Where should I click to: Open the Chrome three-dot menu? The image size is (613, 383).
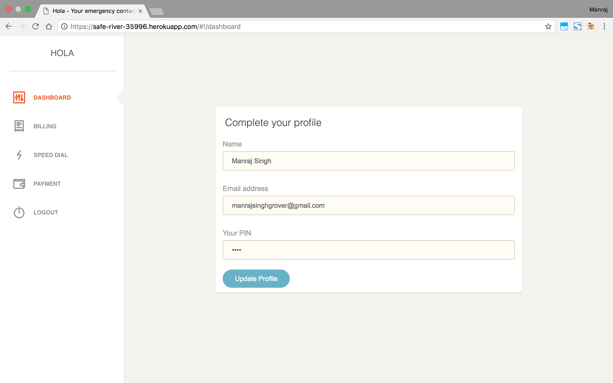pyautogui.click(x=604, y=27)
